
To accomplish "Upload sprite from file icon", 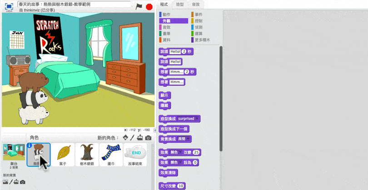I will [x=140, y=138].
